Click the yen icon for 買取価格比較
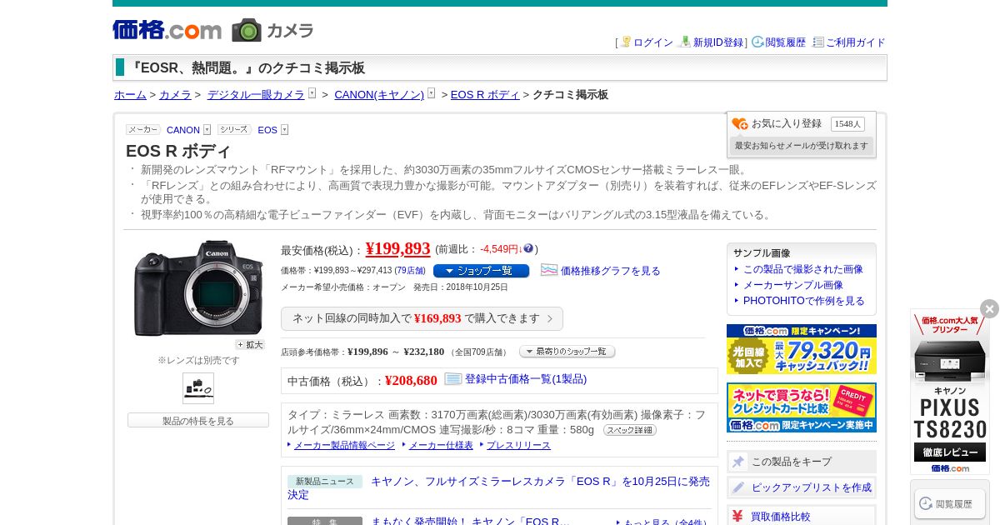This screenshot has height=525, width=1000. pos(737,516)
